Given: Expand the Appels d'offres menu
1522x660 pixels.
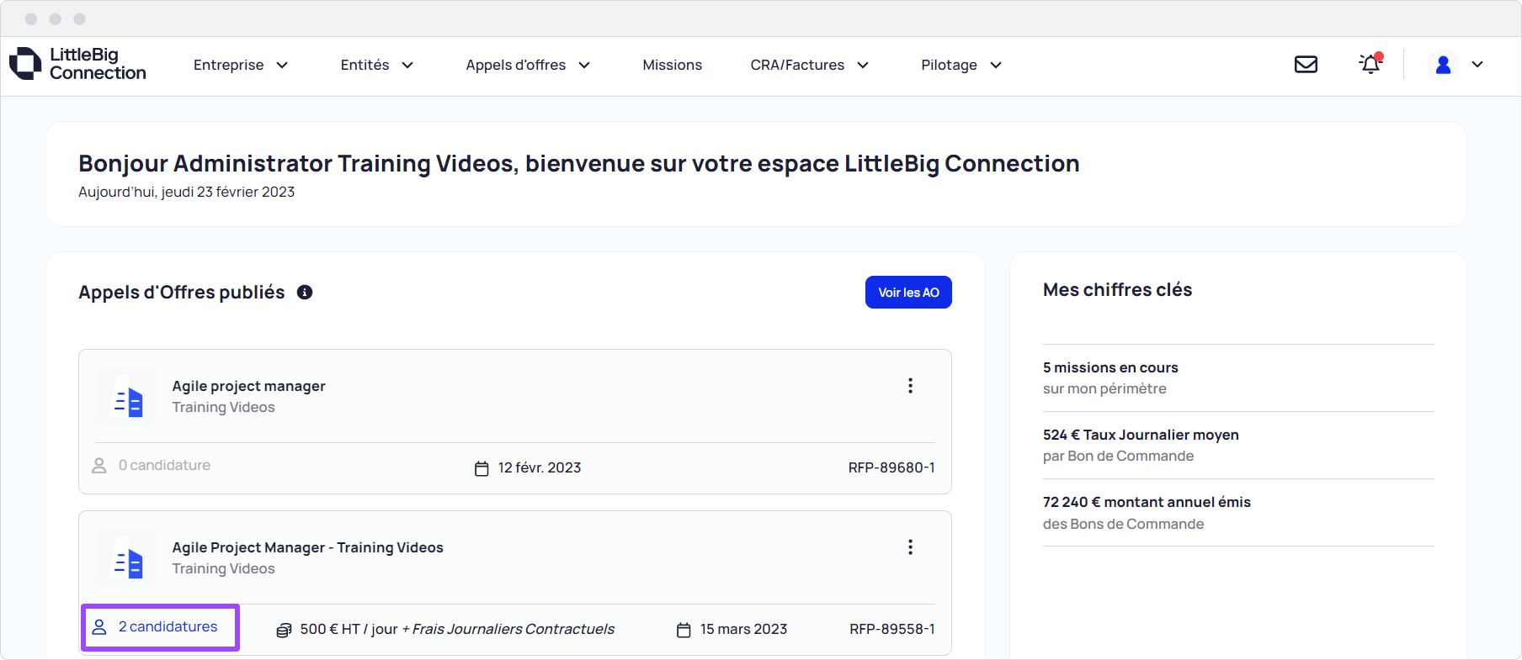Looking at the screenshot, I should coord(528,65).
